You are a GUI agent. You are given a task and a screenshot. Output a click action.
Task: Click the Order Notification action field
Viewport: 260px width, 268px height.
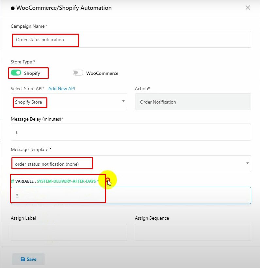point(193,102)
